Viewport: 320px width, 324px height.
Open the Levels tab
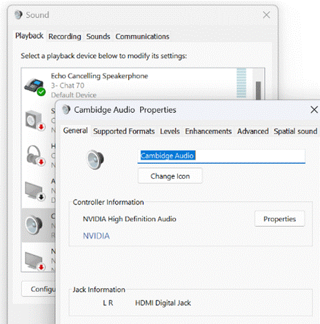click(x=170, y=131)
